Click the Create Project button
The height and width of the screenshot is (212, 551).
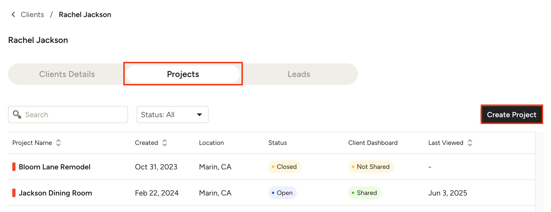pyautogui.click(x=511, y=115)
